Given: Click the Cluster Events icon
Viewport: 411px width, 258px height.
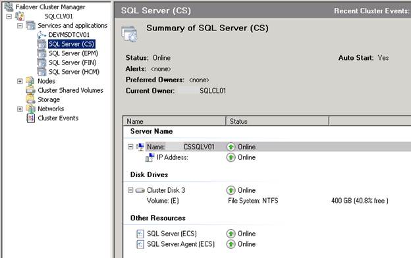Looking at the screenshot, I should tap(31, 118).
